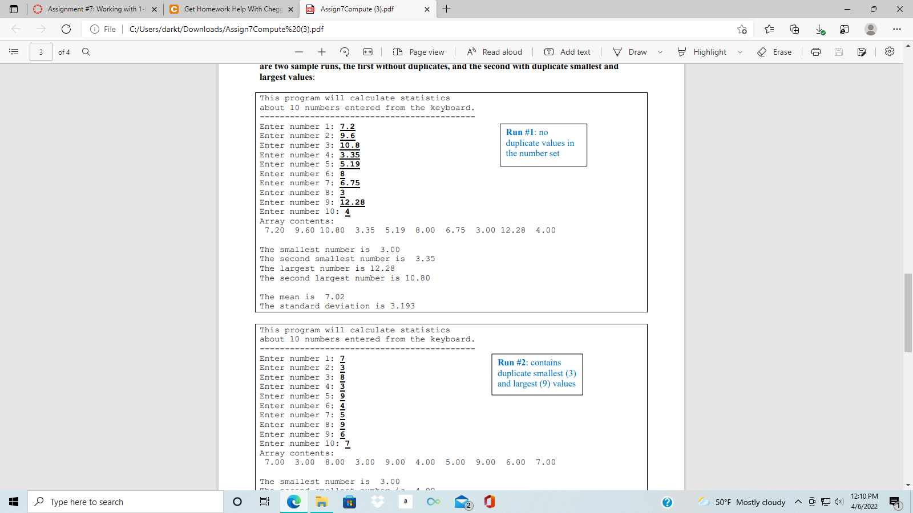Select the Erase tool
Viewport: 913px width, 513px height.
click(x=774, y=52)
